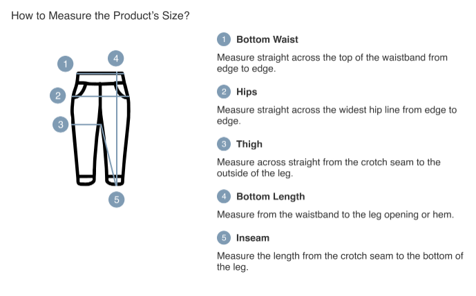Click the pants illustration
This screenshot has width=476, height=296.
pyautogui.click(x=100, y=128)
